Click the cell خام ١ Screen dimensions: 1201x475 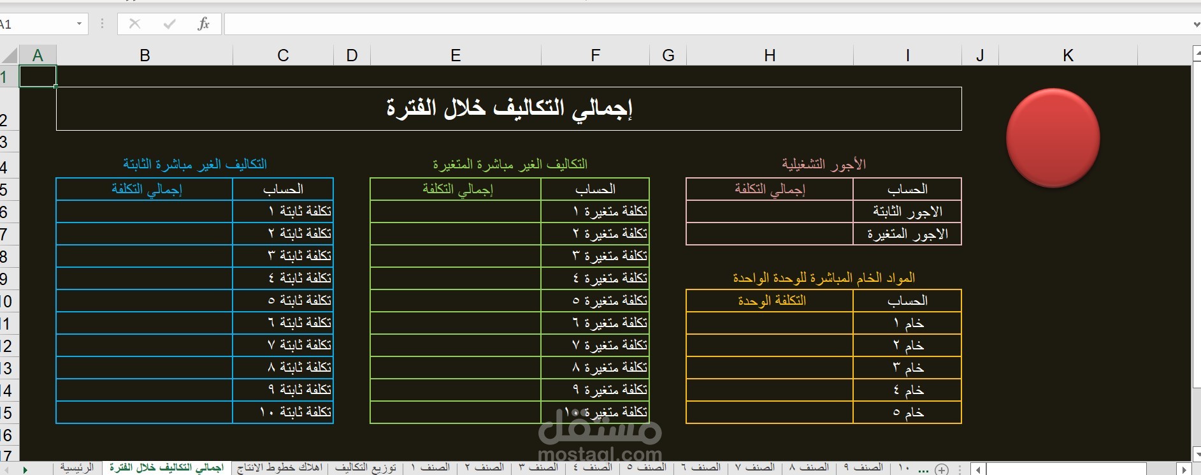click(907, 323)
